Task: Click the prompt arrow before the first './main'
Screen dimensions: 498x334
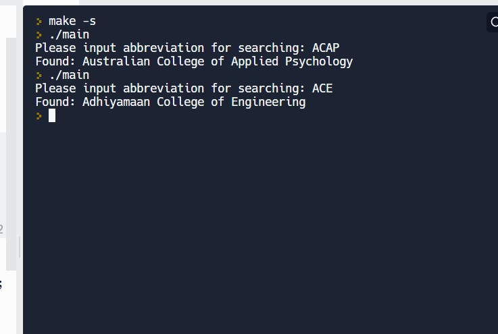Action: pyautogui.click(x=39, y=35)
